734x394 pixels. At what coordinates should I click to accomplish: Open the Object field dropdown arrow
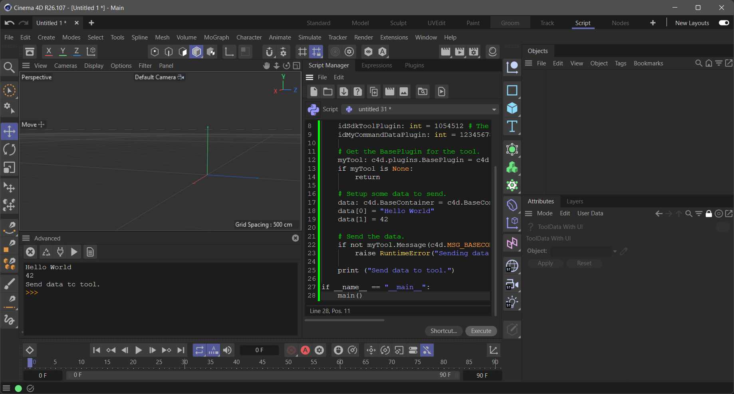point(615,251)
